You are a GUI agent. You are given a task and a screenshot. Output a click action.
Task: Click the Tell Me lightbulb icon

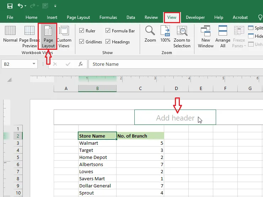click(x=260, y=17)
